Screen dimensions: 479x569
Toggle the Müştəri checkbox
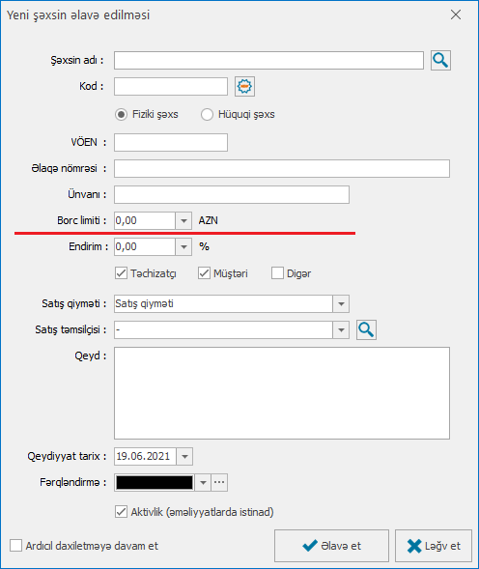click(205, 273)
